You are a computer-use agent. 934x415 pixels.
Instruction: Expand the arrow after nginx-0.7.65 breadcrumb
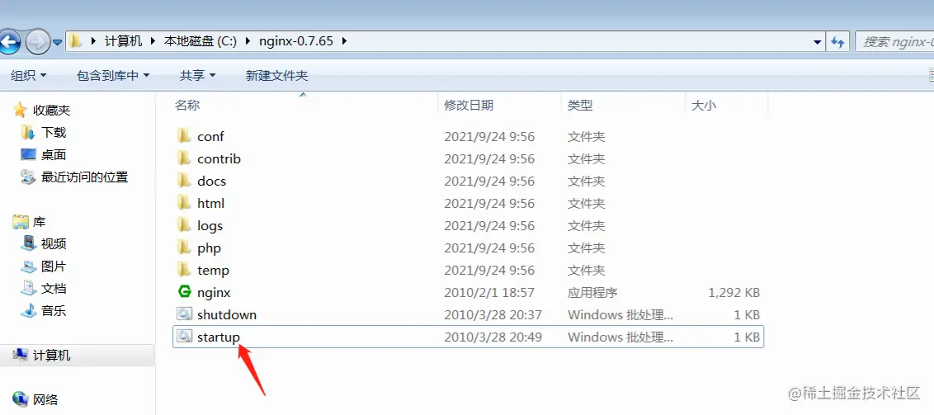(344, 42)
